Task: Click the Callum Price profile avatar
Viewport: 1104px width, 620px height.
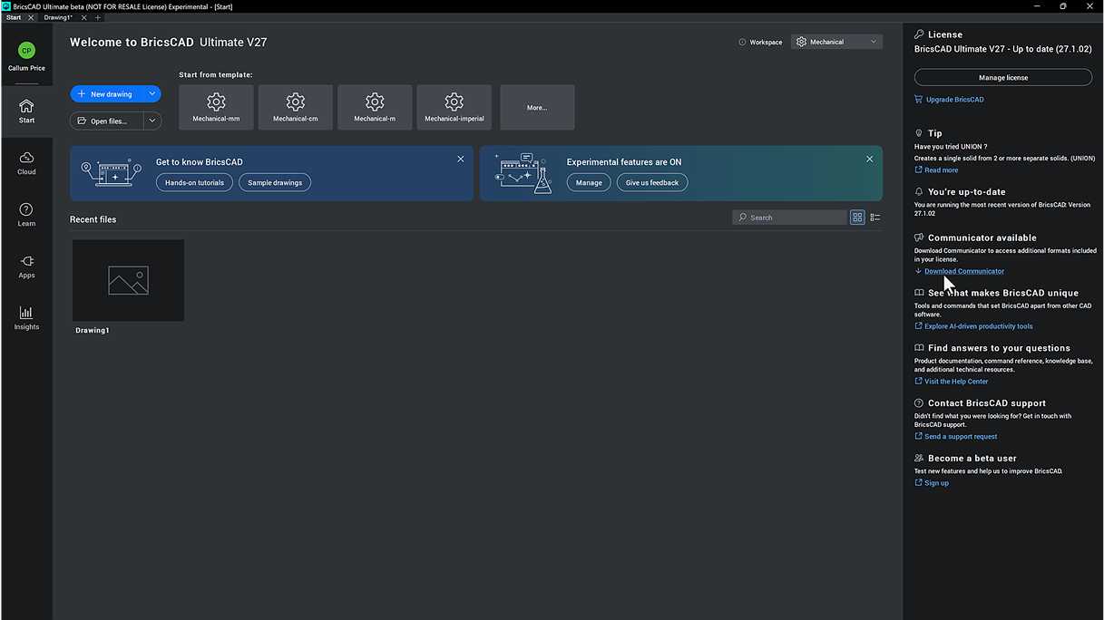Action: 26,51
